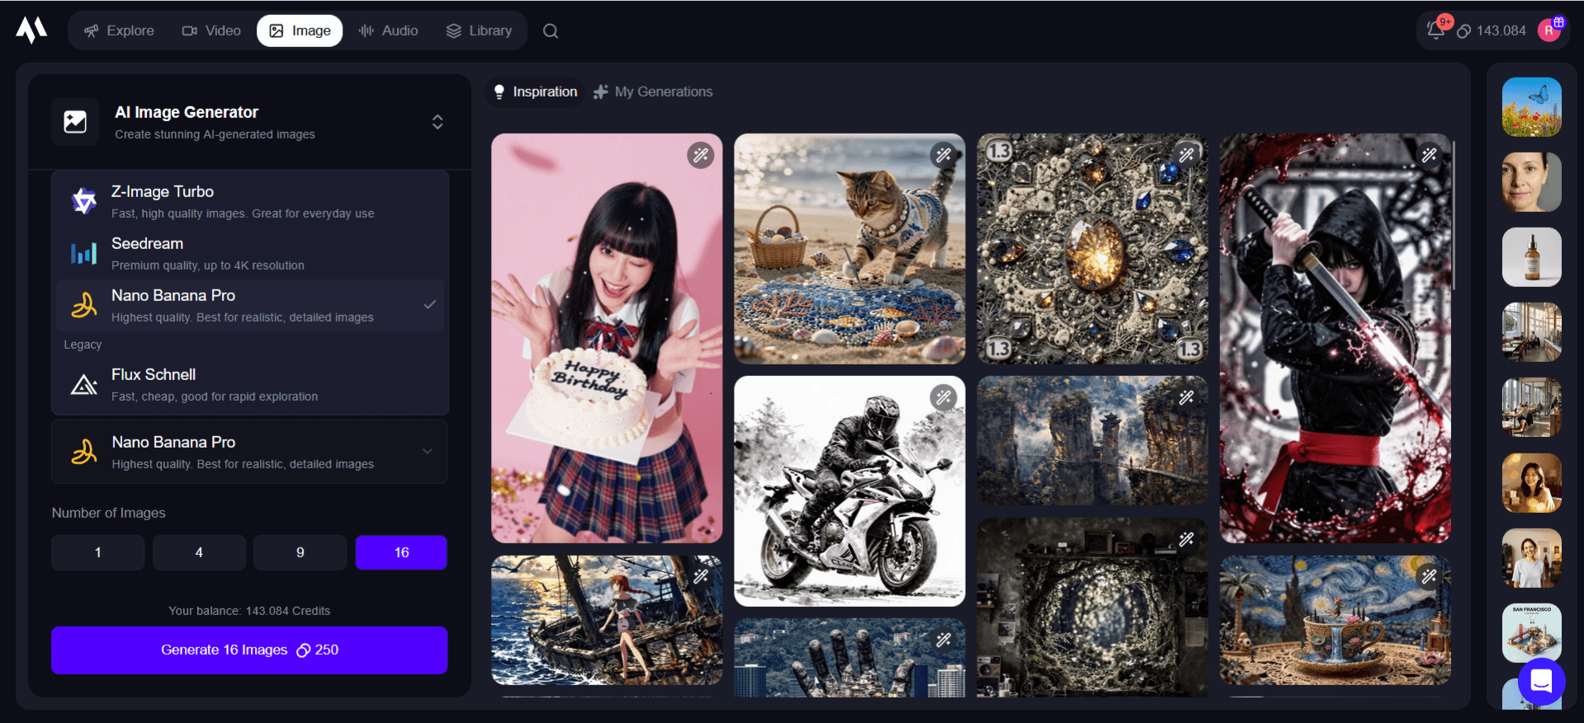Click the coin icon on the Generate button
Screen dimensions: 1584x723
coord(303,650)
